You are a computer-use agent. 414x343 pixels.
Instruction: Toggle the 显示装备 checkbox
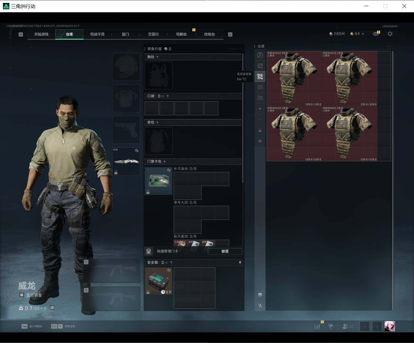(x=22, y=295)
